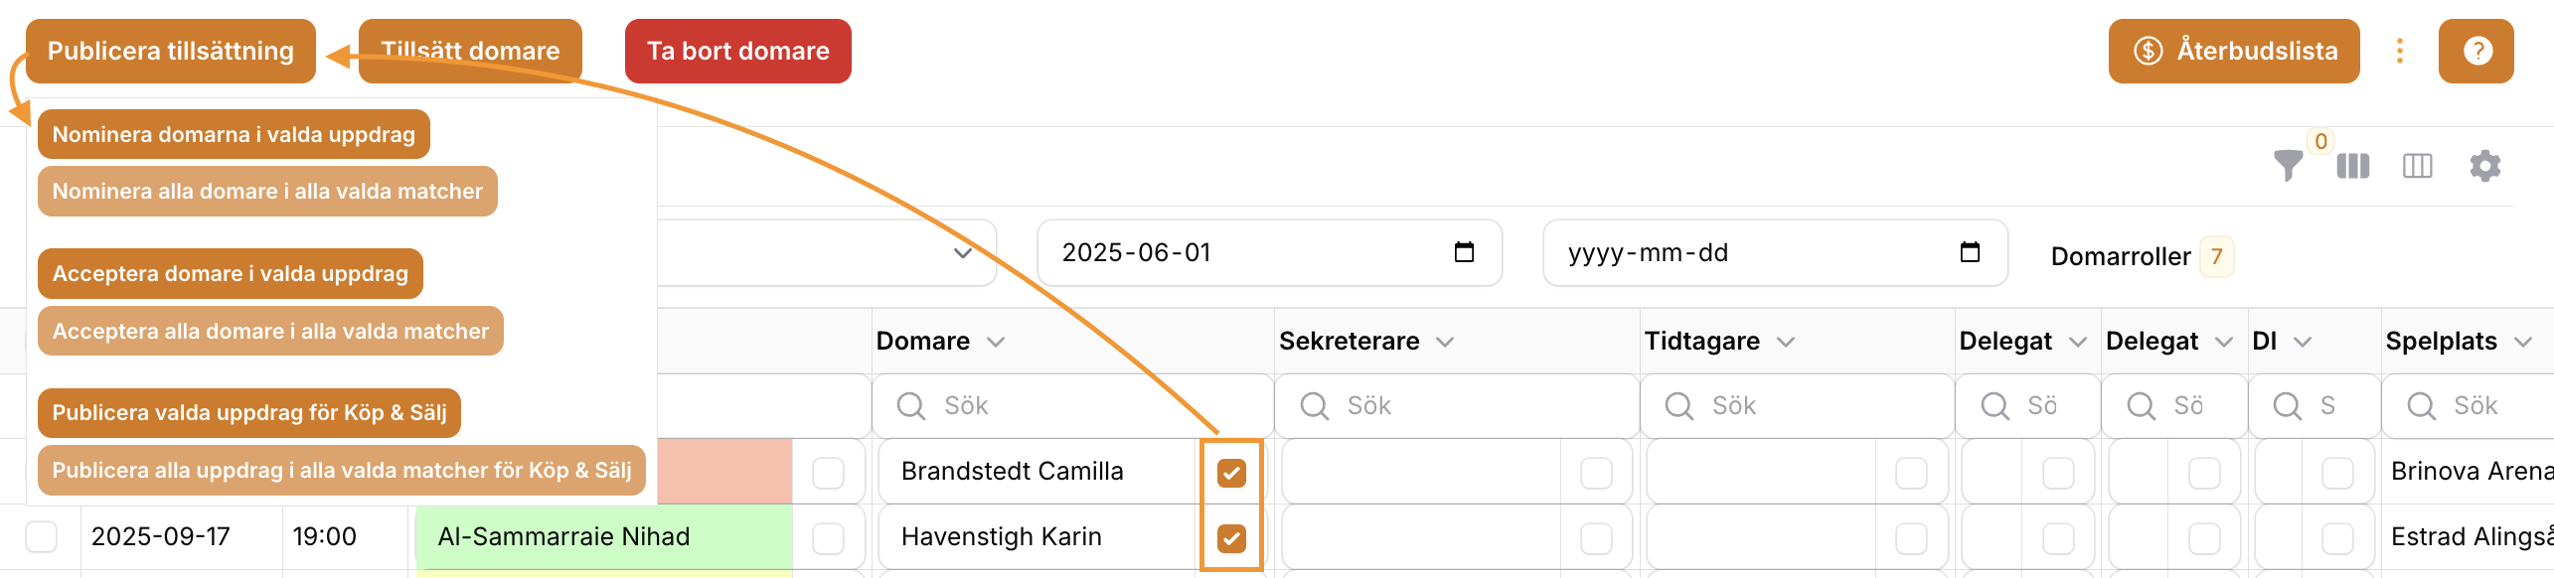Click the filled columns view icon
Viewport: 2554px width, 578px height.
(2352, 166)
